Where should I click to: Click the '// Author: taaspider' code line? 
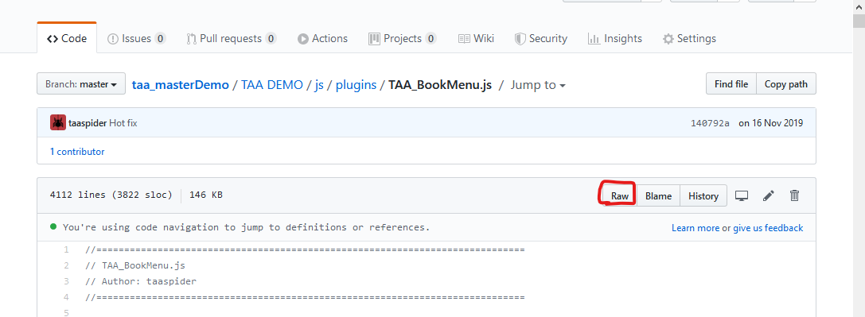coord(141,281)
